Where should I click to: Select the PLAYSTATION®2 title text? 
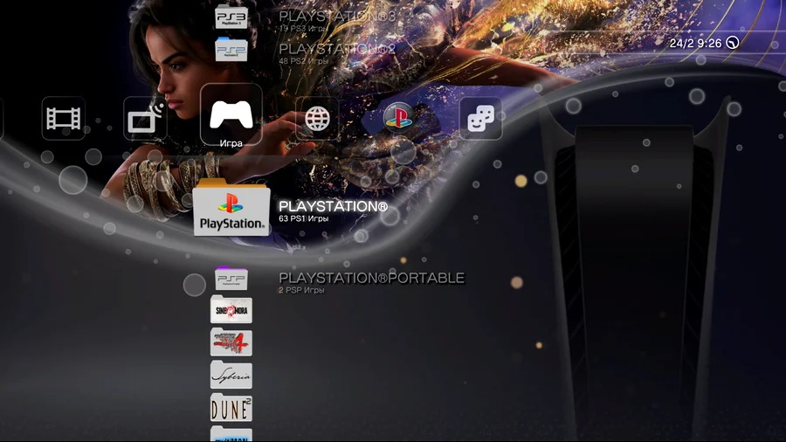337,49
